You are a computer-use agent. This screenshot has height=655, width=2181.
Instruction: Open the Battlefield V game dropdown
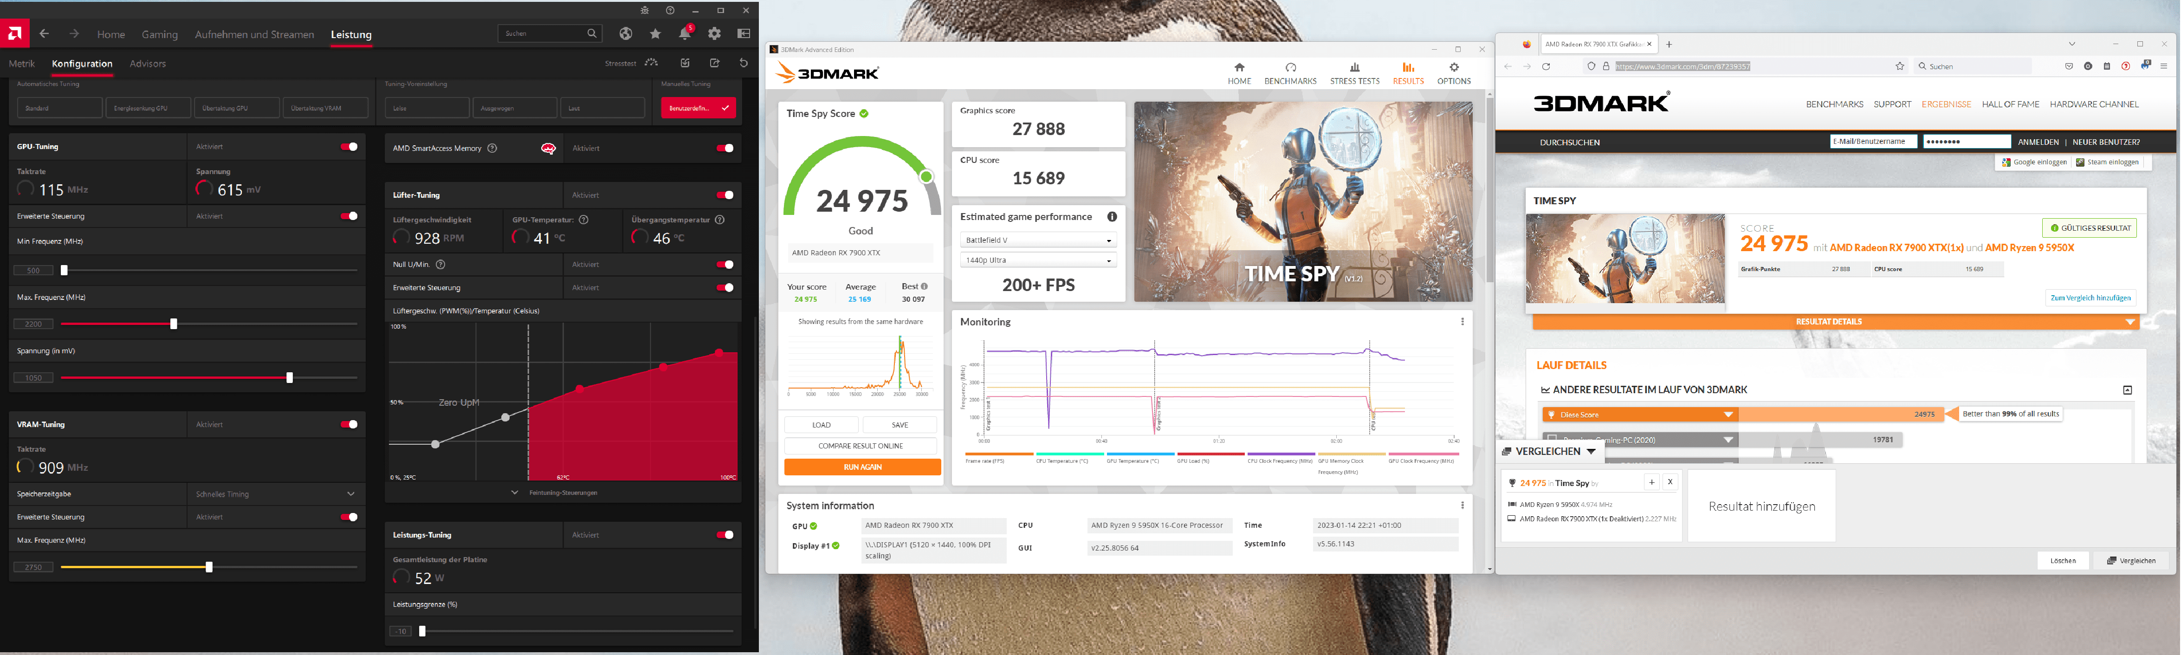click(x=1037, y=240)
